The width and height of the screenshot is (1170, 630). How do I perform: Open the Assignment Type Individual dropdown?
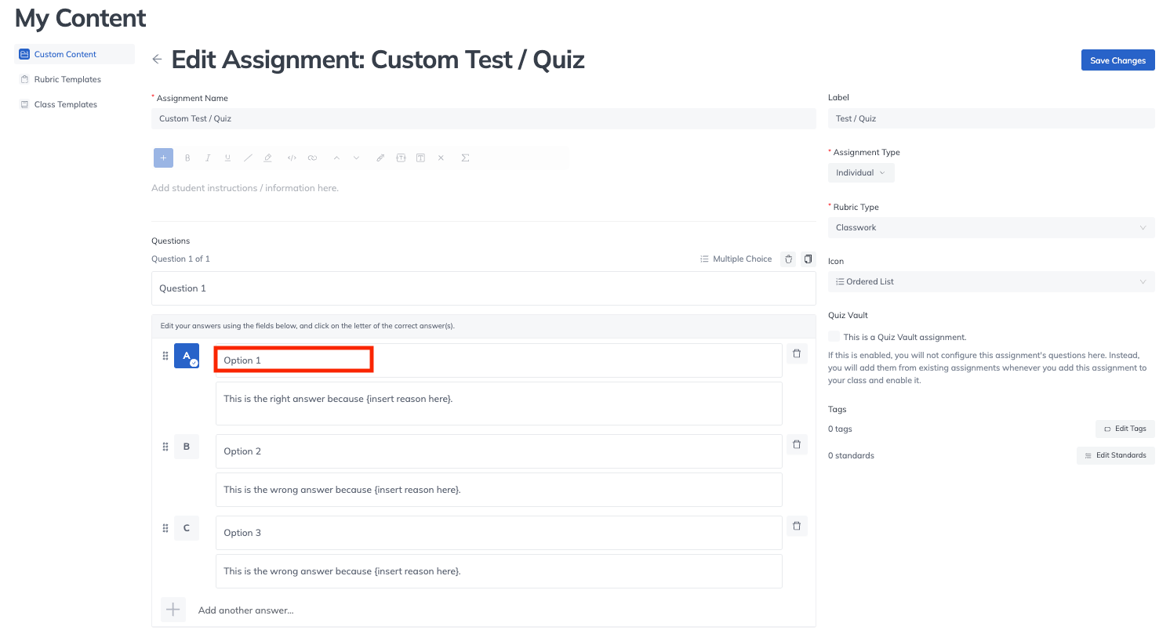coord(860,173)
